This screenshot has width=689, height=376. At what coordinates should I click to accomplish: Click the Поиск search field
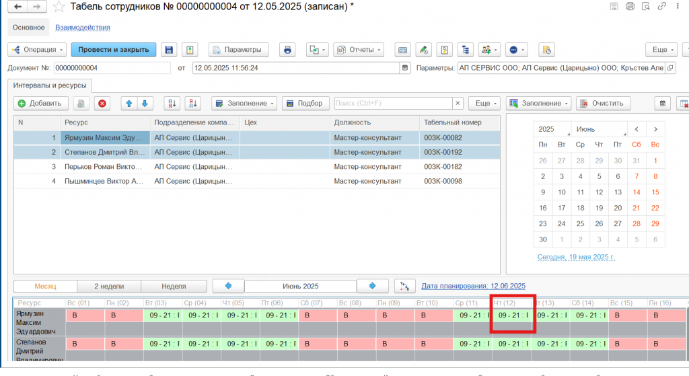[392, 104]
